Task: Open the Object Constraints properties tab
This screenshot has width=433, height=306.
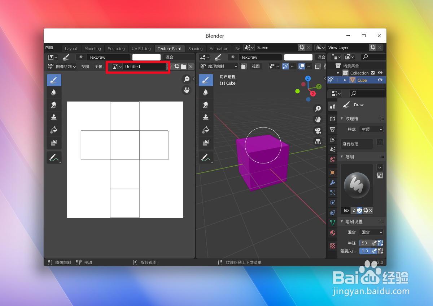Action: coord(333,213)
